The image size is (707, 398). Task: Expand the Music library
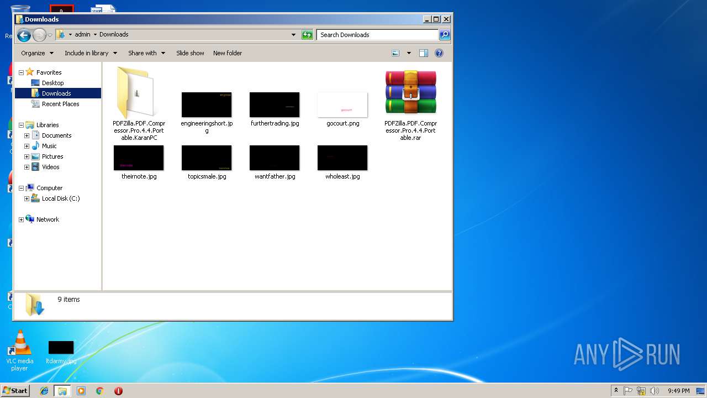coord(27,146)
